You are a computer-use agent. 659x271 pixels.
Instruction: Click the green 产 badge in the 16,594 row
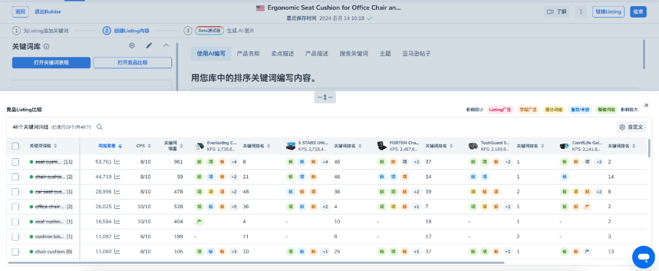[x=199, y=222]
